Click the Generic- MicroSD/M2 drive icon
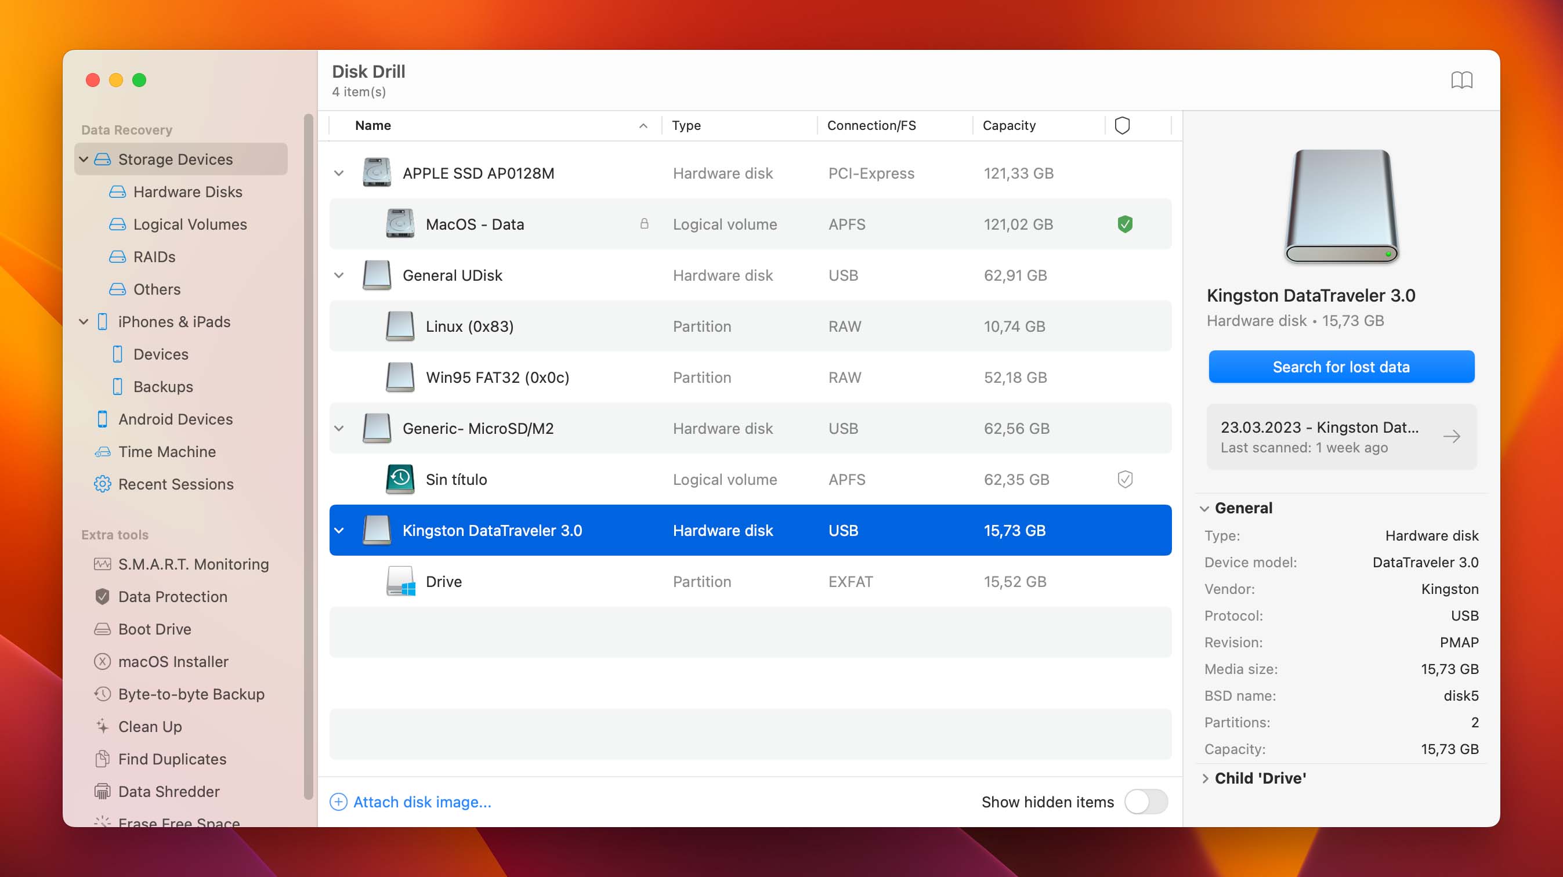 pyautogui.click(x=377, y=428)
